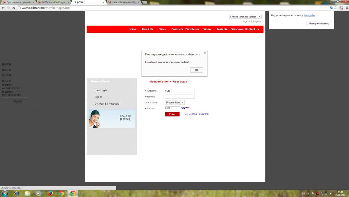Select Get User && Password in sidebar
This screenshot has width=349, height=197.
coord(107,104)
